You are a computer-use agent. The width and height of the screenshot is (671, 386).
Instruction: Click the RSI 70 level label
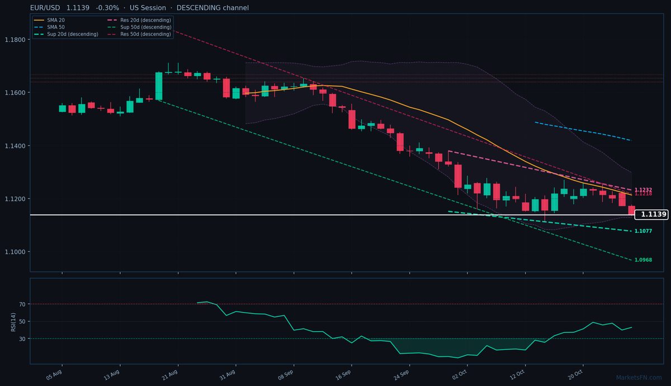pos(21,304)
